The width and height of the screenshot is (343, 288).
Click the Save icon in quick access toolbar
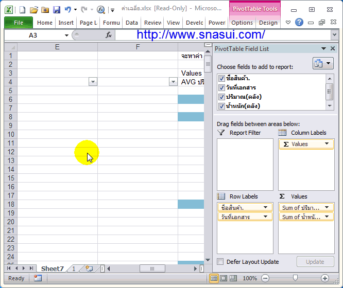tap(57, 9)
